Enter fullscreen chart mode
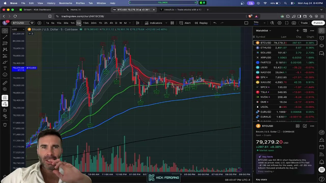This screenshot has height=183, width=326. coord(287,23)
